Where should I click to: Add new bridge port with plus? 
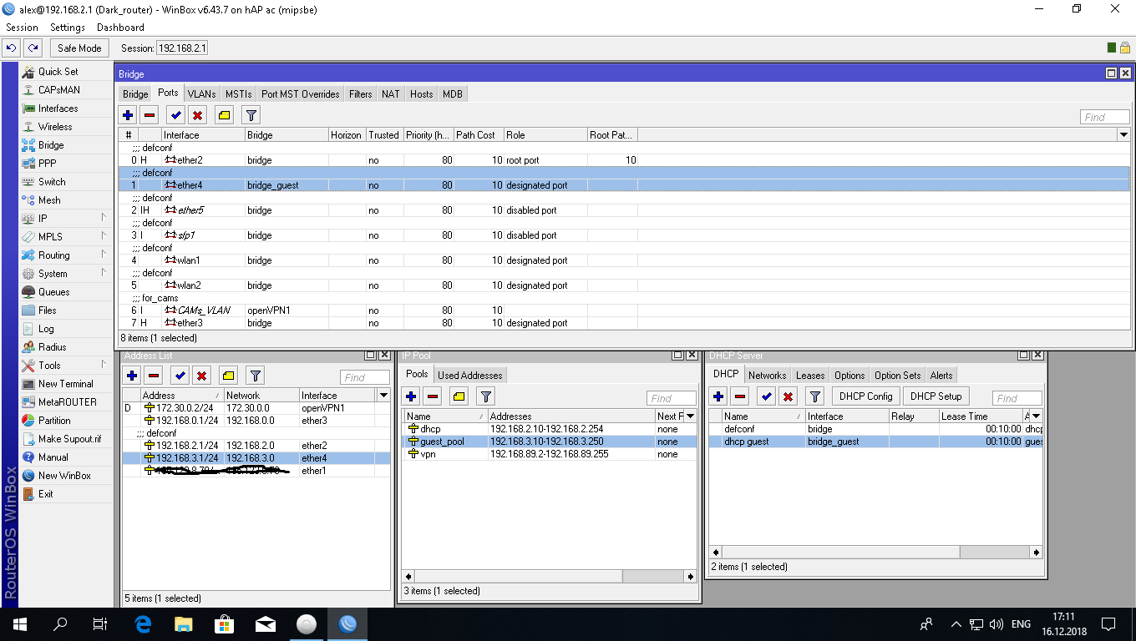click(x=128, y=116)
